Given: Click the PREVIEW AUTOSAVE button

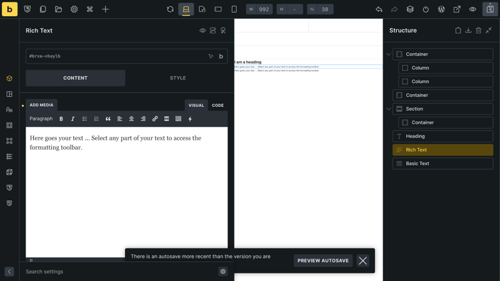Looking at the screenshot, I should (323, 260).
